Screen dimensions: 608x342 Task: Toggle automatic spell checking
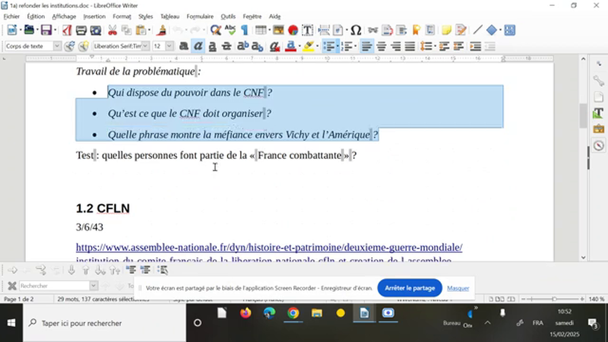point(230,30)
